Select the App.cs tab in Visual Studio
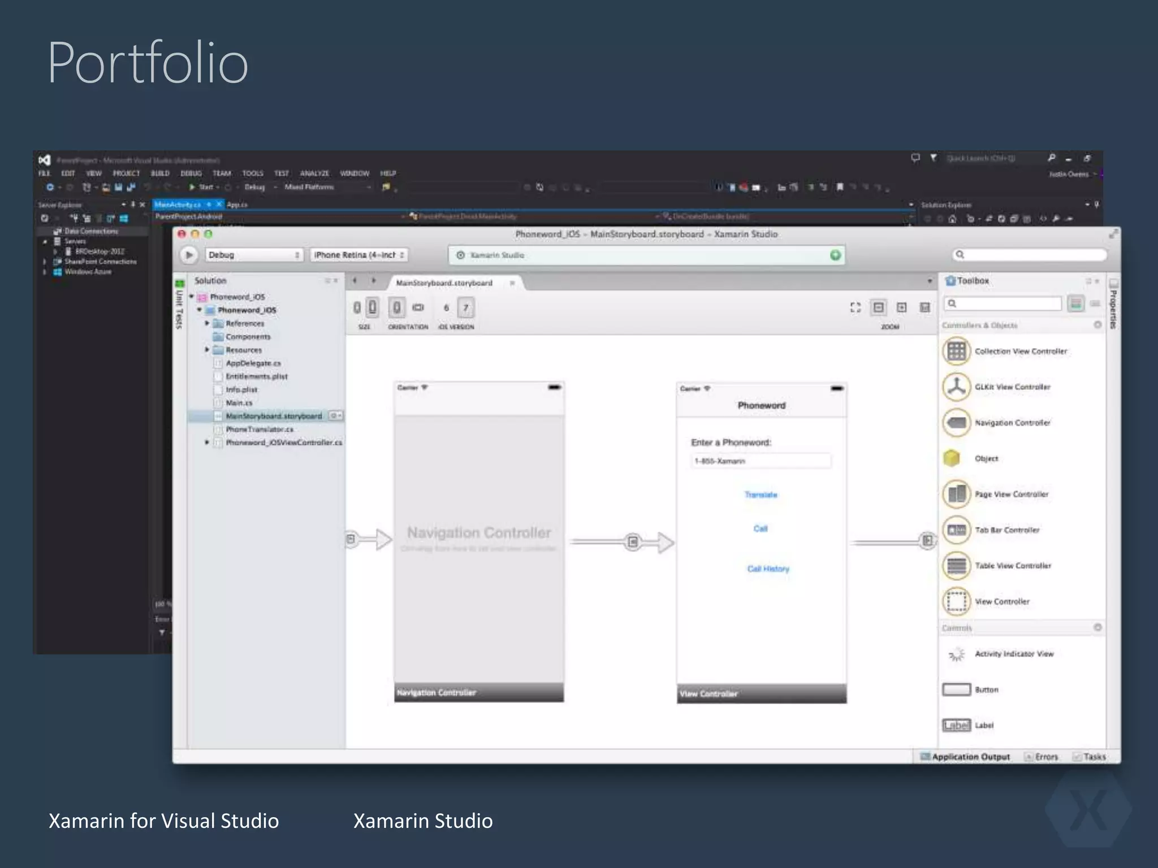This screenshot has height=868, width=1158. (237, 205)
